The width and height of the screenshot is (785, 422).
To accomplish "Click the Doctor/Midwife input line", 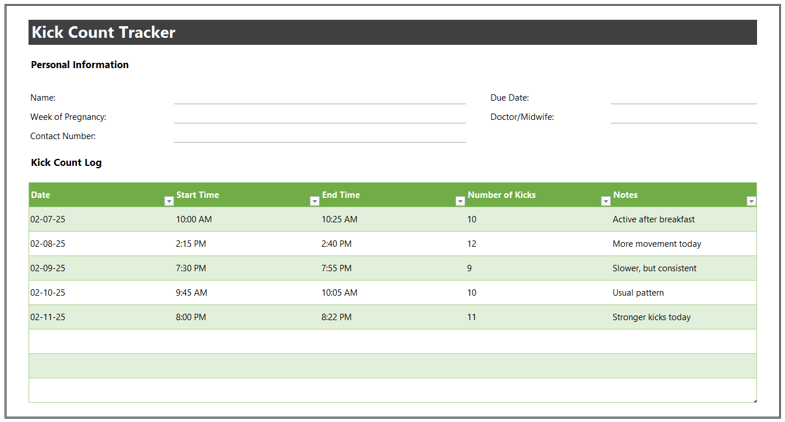I will (x=684, y=117).
